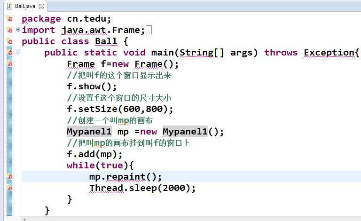Image resolution: width=361 pixels, height=221 pixels.
Task: Click error marker on import java.awt.Frame line
Action: 9,30
